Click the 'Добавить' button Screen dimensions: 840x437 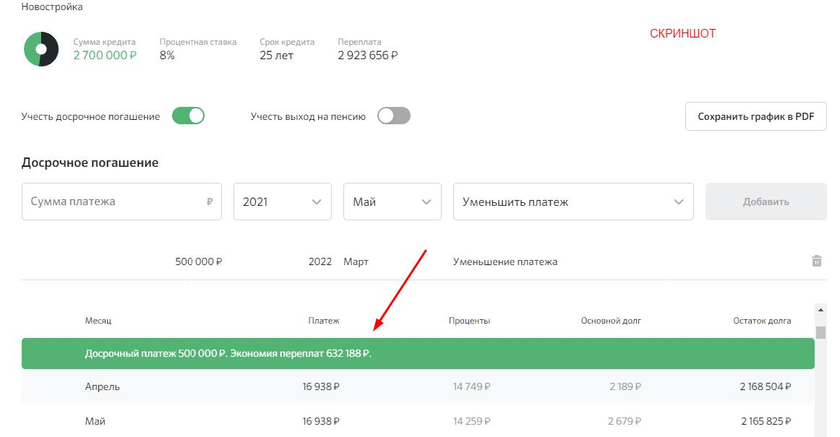(x=766, y=202)
